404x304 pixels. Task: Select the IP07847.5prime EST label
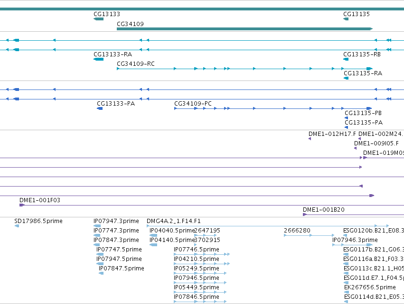pyautogui.click(x=122, y=268)
